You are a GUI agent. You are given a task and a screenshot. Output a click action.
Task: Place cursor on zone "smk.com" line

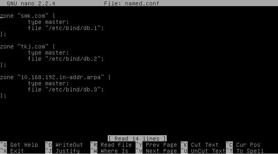click(27, 16)
